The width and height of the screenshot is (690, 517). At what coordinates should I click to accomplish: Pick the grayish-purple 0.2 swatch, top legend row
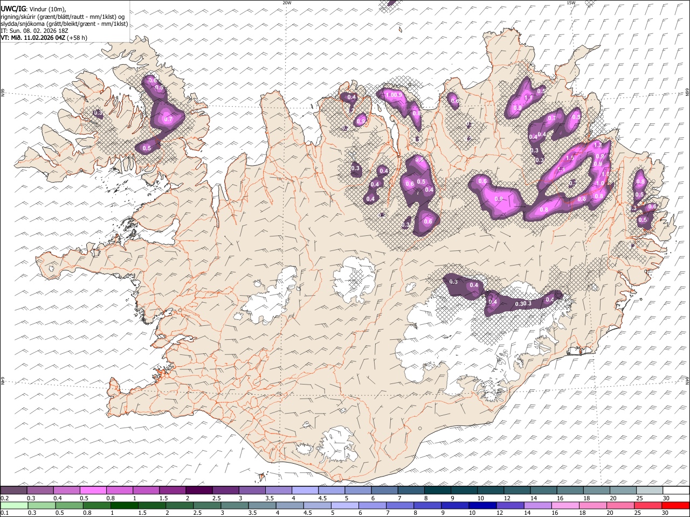tap(14, 491)
